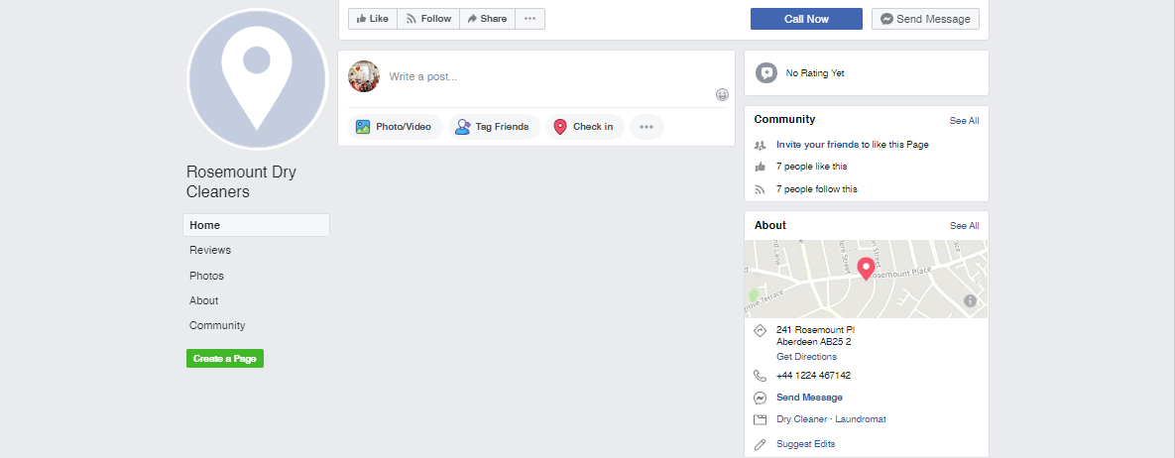Click the No Rating Yet text
1175x458 pixels.
pyautogui.click(x=815, y=73)
